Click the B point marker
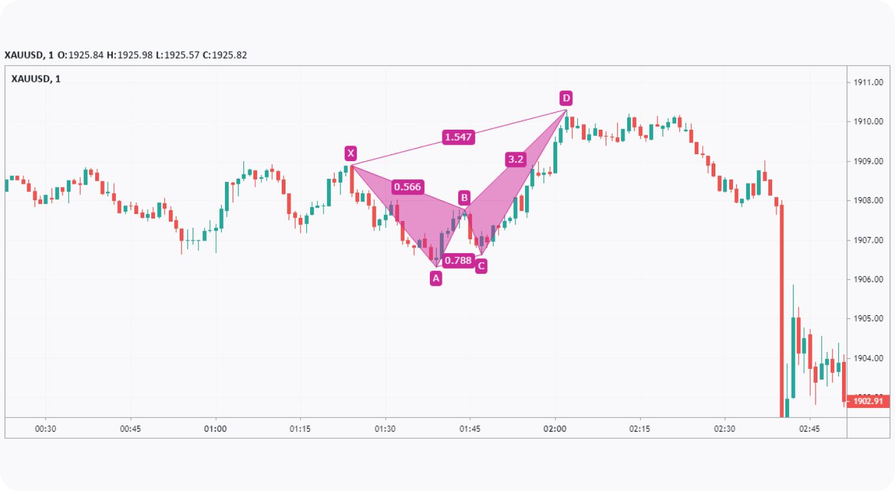Screen dimensions: 895x491 tap(464, 198)
